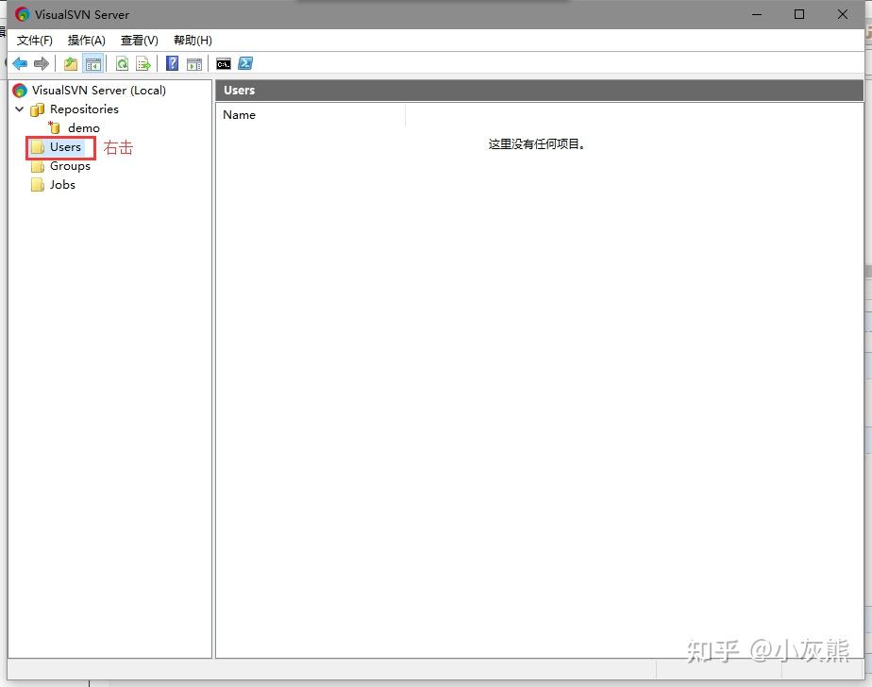
Task: Select the Groups node
Action: pyautogui.click(x=68, y=166)
